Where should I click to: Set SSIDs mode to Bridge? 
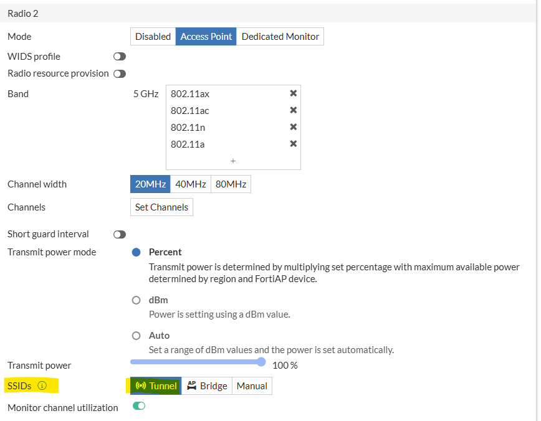[x=207, y=386]
